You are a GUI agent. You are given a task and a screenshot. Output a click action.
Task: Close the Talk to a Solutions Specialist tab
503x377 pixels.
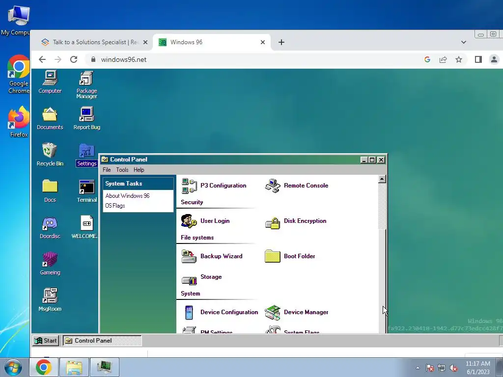pos(145,42)
